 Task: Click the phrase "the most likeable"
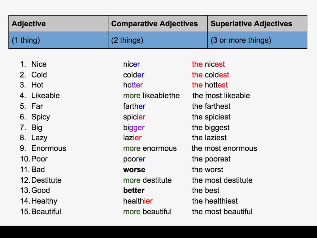click(x=221, y=96)
